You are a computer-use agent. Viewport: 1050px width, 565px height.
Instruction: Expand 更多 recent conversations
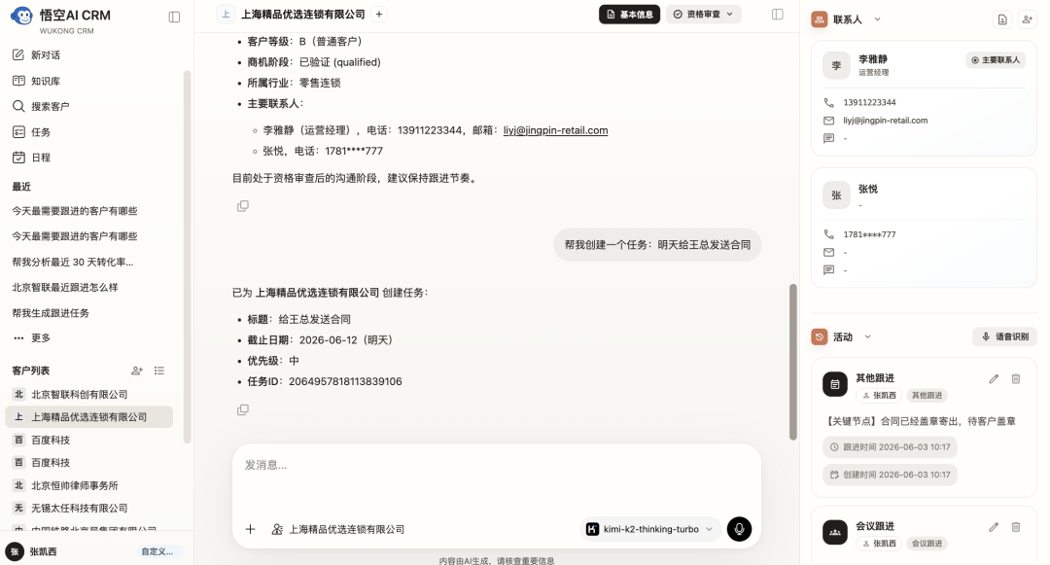point(32,338)
